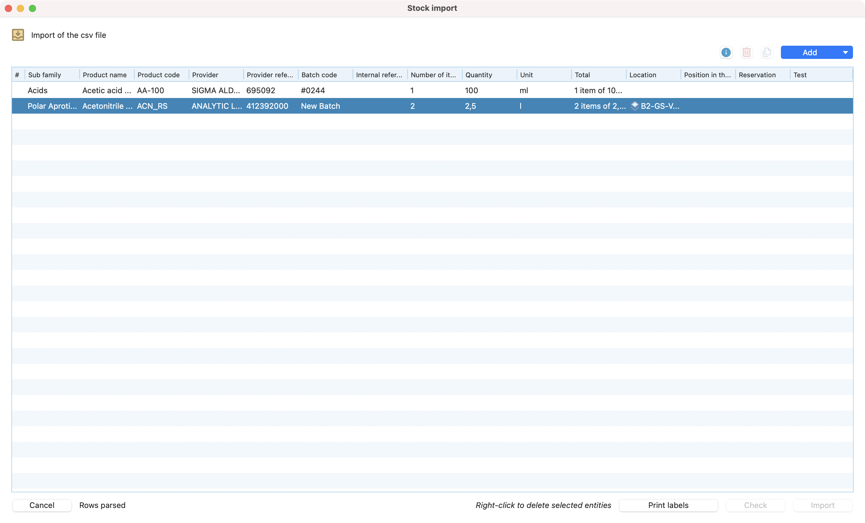Sort by Sub family column header
This screenshot has height=523, width=865.
pyautogui.click(x=44, y=75)
